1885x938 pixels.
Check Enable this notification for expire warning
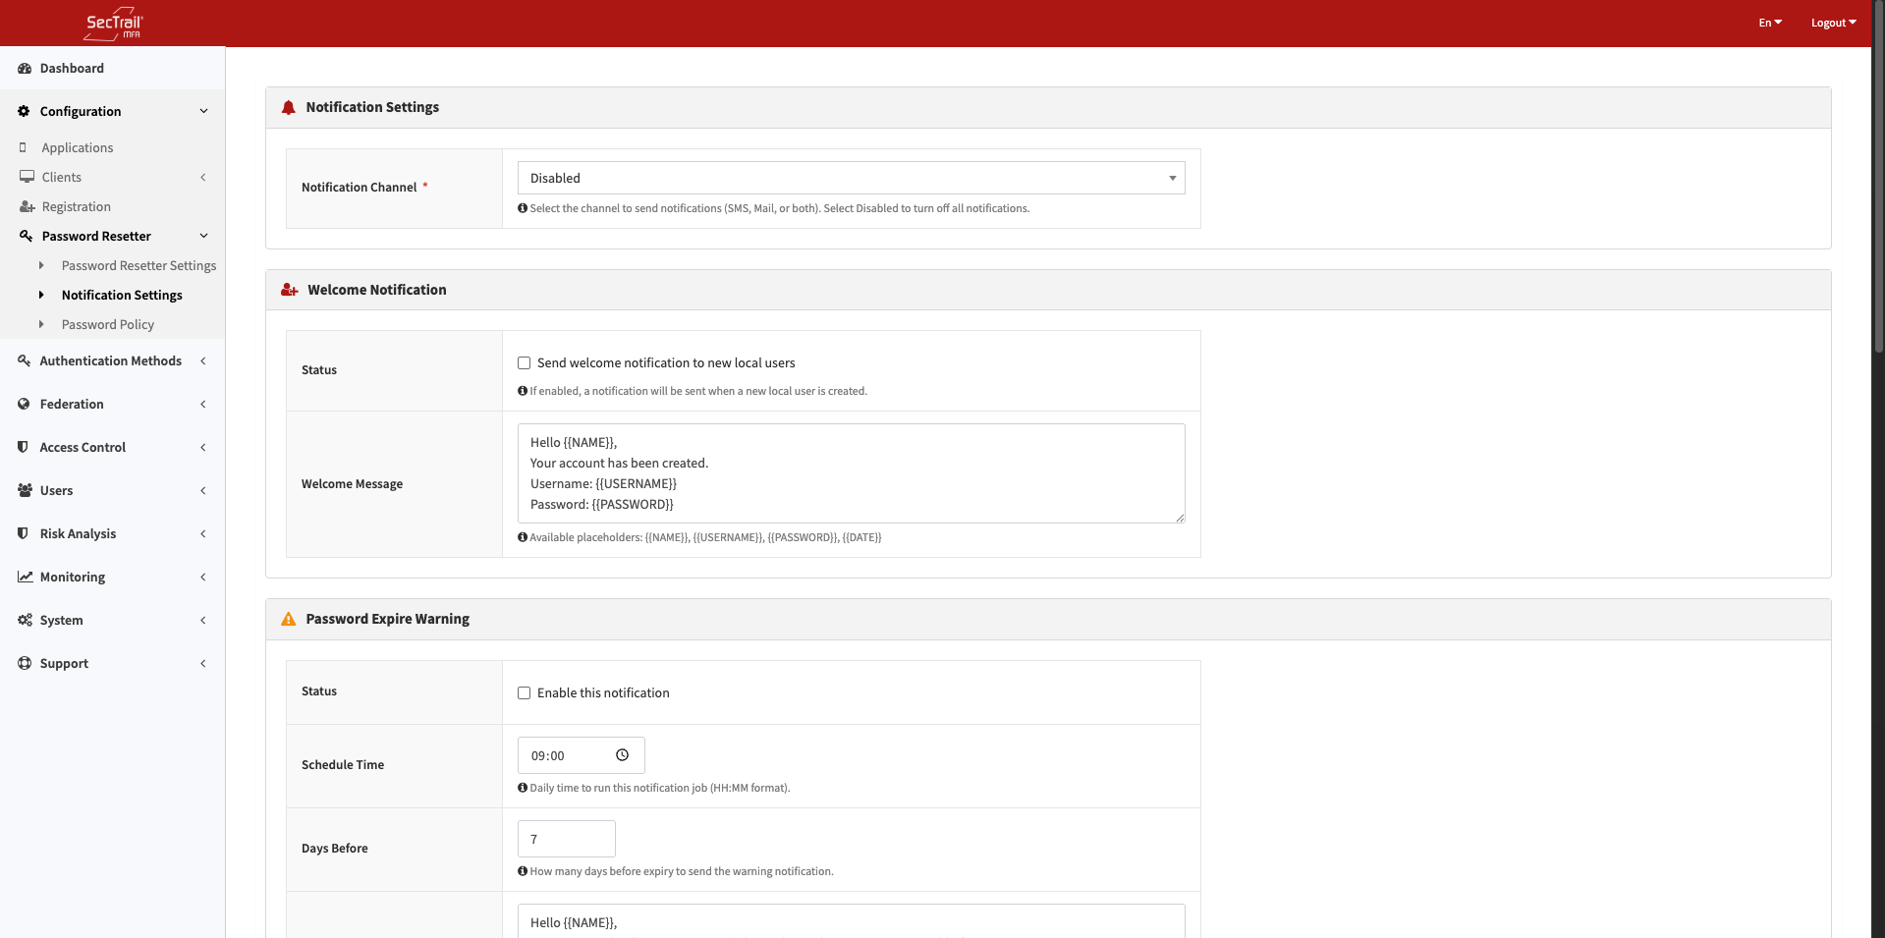pyautogui.click(x=524, y=692)
